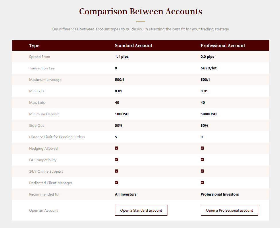280x228 pixels.
Task: Select the 100USD minimum deposit value
Action: (121, 114)
